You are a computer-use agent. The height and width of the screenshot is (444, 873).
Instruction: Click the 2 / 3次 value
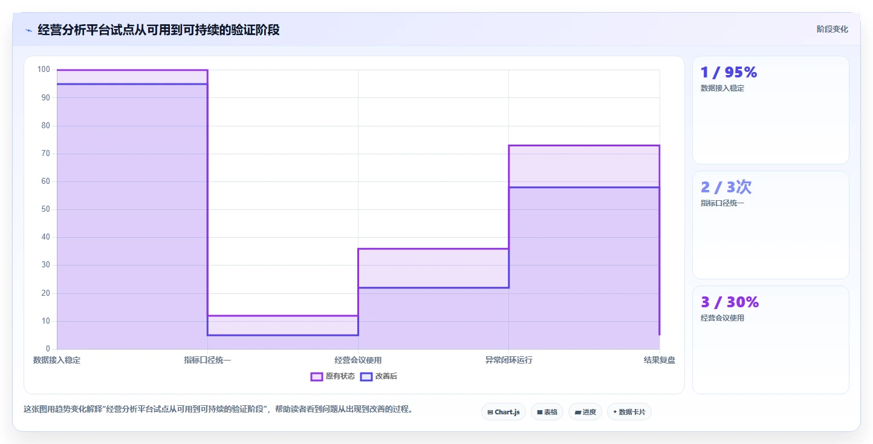726,187
